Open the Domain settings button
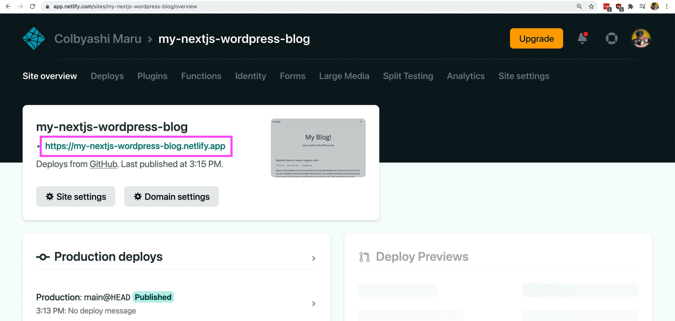 click(171, 196)
